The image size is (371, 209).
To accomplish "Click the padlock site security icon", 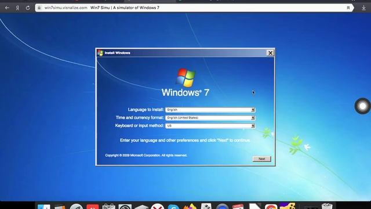I will [39, 8].
